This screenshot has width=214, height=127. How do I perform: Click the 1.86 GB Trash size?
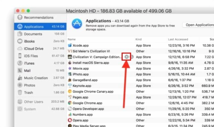coord(59,92)
